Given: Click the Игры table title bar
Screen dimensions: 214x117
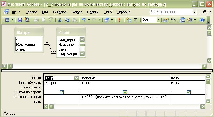Looking at the screenshot, I should tap(71, 32).
